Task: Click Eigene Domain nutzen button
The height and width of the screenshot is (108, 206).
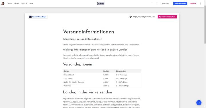Action: click(167, 17)
